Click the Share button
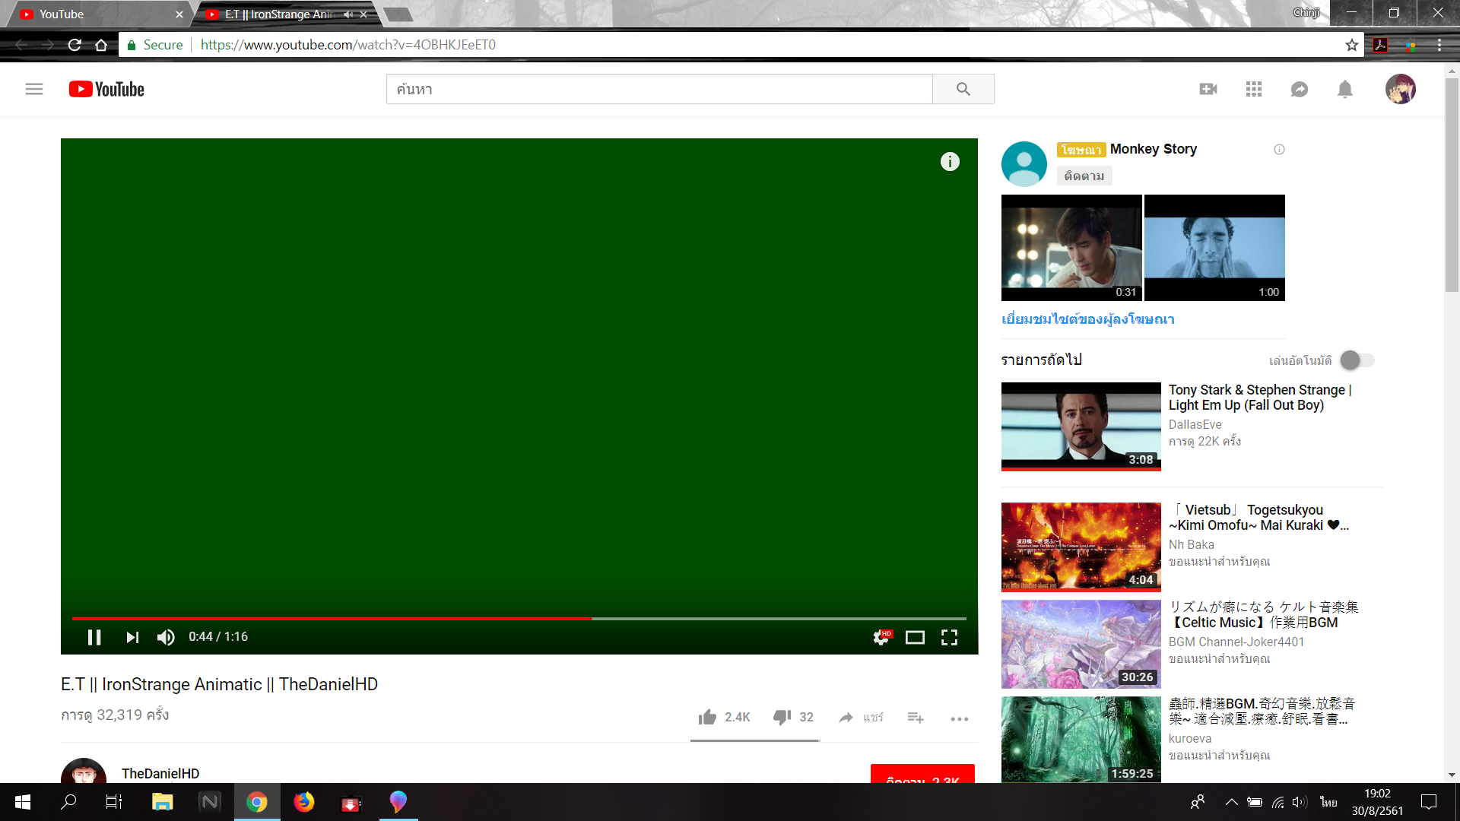Screen dimensions: 1460x821 tap(861, 718)
